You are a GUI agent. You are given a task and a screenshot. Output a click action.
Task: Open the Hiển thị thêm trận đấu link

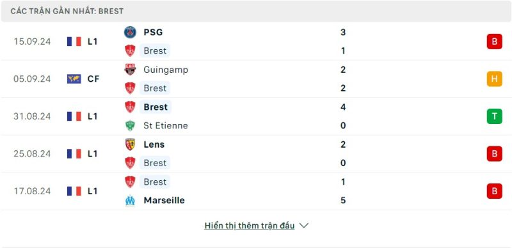point(250,226)
